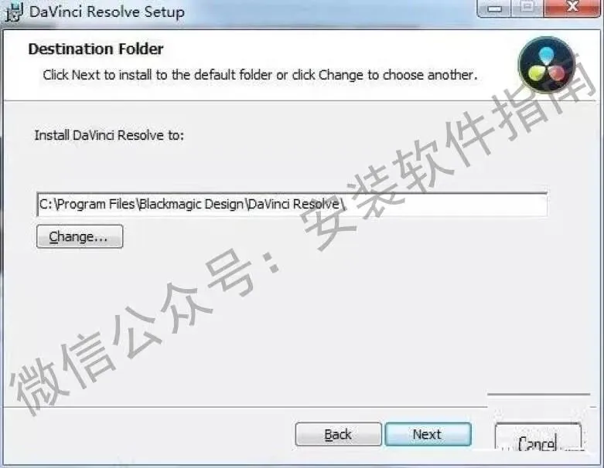This screenshot has width=604, height=468.
Task: Click the 'Click Next to install' instruction text
Action: 260,75
